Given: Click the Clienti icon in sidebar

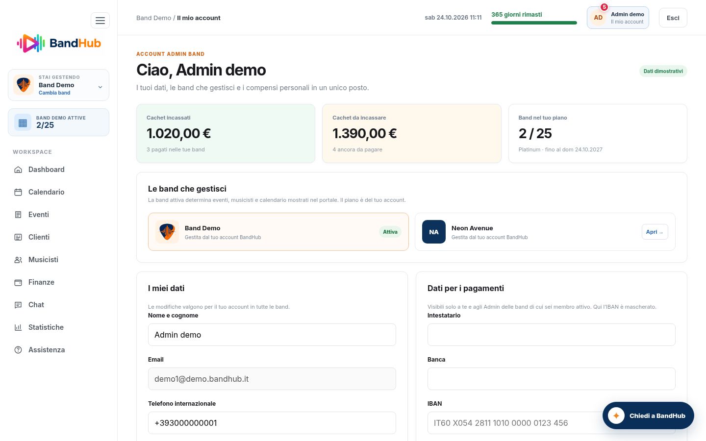Looking at the screenshot, I should [x=18, y=237].
